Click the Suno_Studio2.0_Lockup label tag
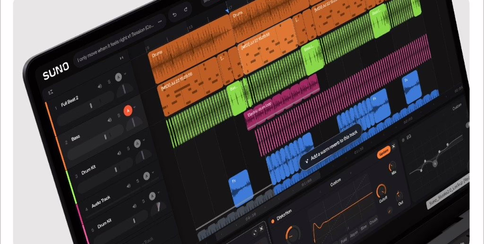 [x=448, y=192]
